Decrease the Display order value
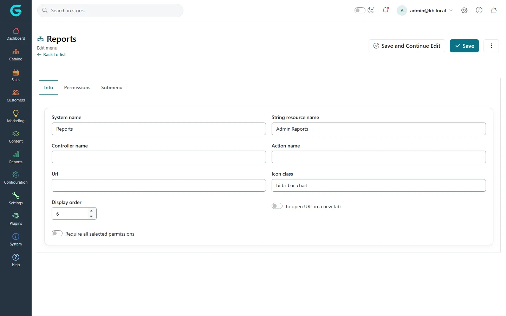This screenshot has width=506, height=316. coord(91,216)
